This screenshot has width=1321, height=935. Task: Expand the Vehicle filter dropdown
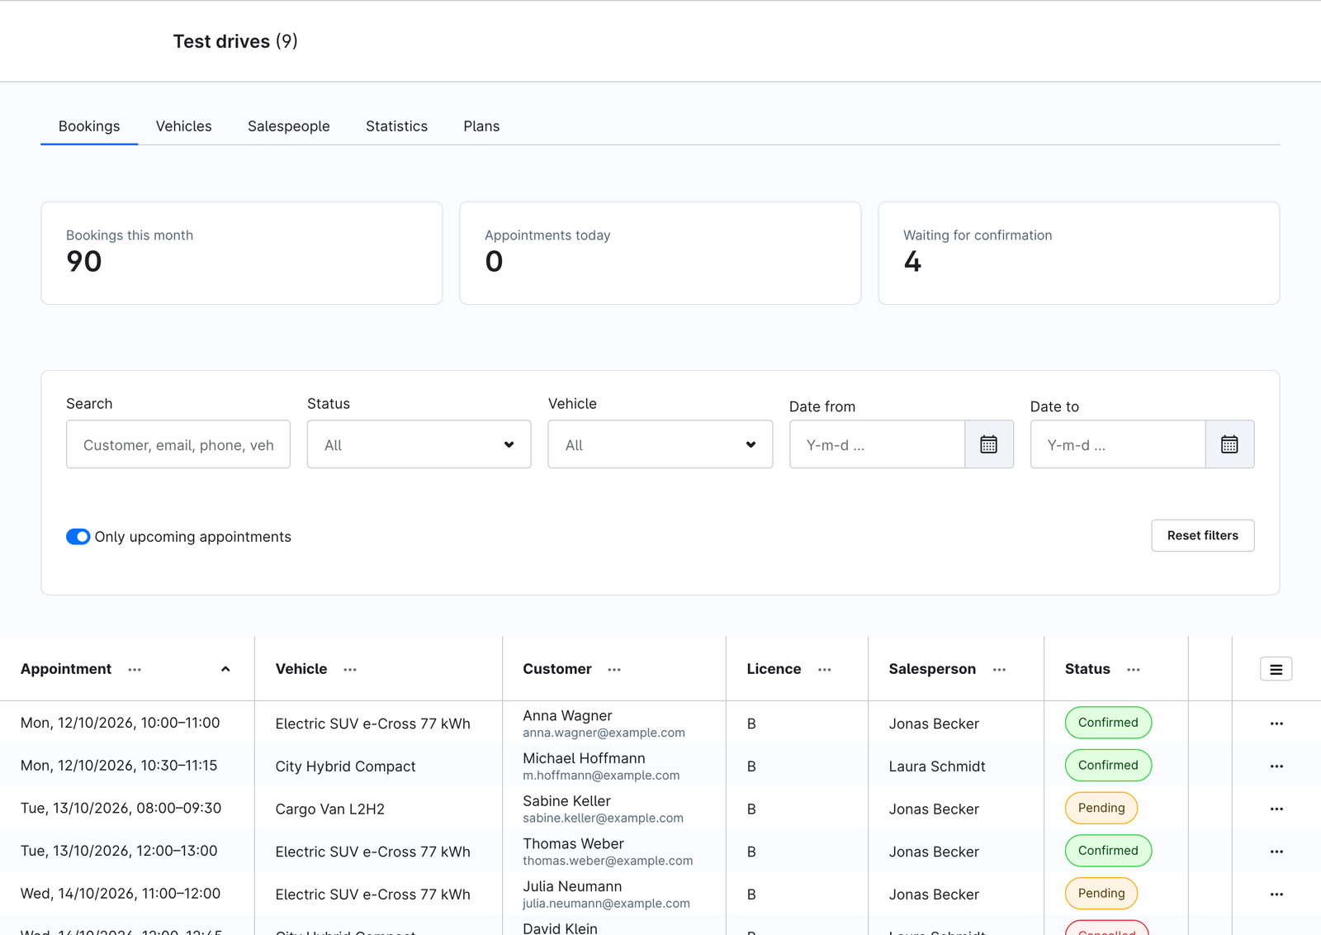(x=660, y=444)
